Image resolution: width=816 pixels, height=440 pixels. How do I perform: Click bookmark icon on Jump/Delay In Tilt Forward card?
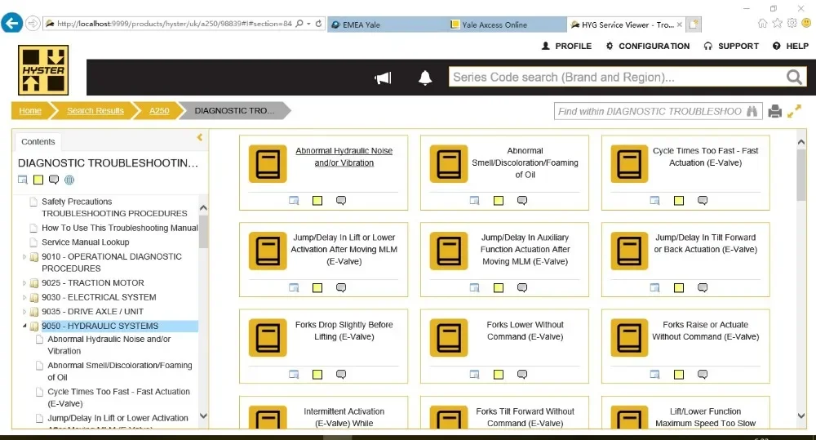pyautogui.click(x=654, y=287)
